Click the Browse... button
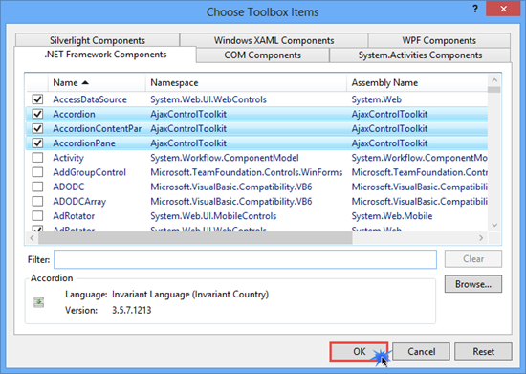Viewport: 526px width, 374px height. pyautogui.click(x=473, y=284)
